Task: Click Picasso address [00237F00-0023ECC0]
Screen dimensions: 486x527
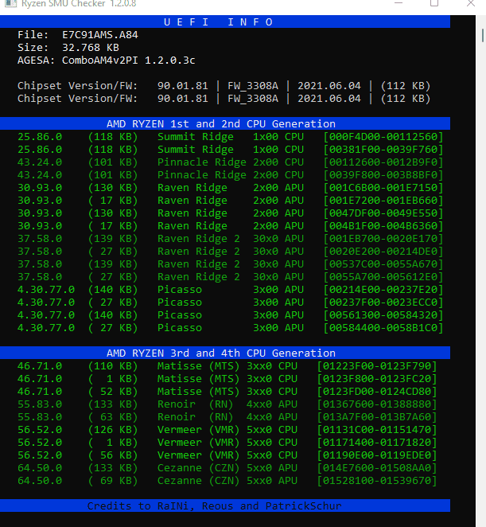Action: tap(383, 303)
